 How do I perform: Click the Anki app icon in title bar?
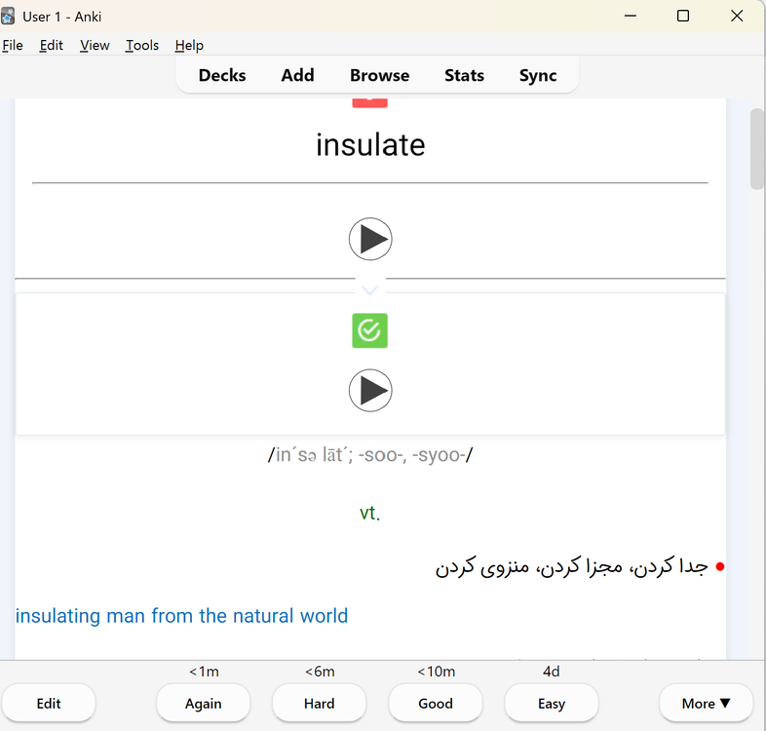click(8, 17)
